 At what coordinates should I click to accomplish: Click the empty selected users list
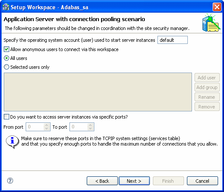coord(98,92)
